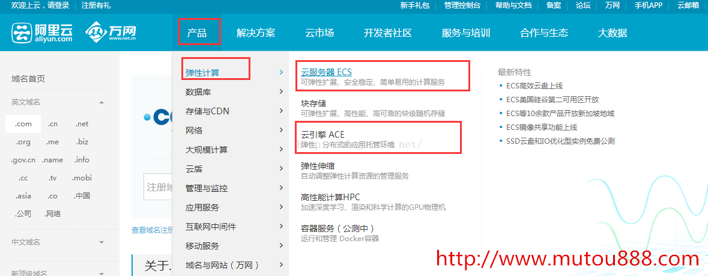Expand the 大规模计算 chevron arrow
Image resolution: width=708 pixels, height=276 pixels.
pyautogui.click(x=281, y=149)
